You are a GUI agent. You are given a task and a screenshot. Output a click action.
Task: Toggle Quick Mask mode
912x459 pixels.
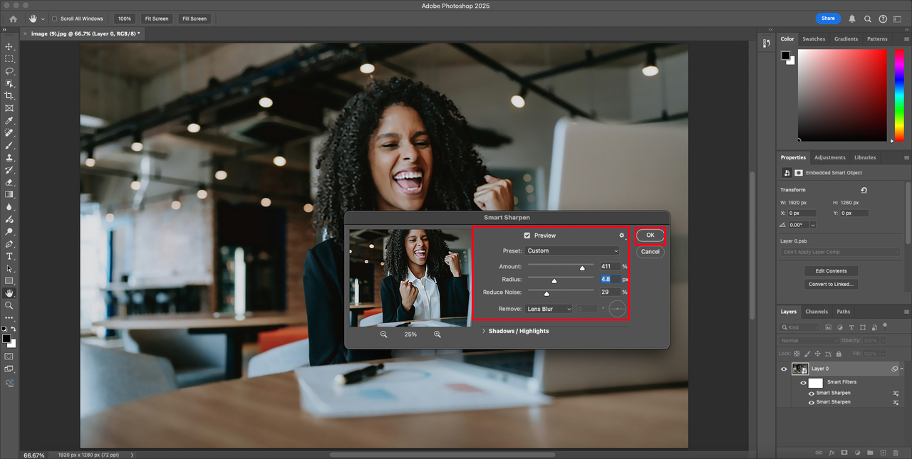coord(9,356)
